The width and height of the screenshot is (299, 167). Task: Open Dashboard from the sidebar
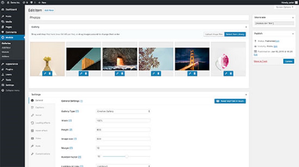10,9
